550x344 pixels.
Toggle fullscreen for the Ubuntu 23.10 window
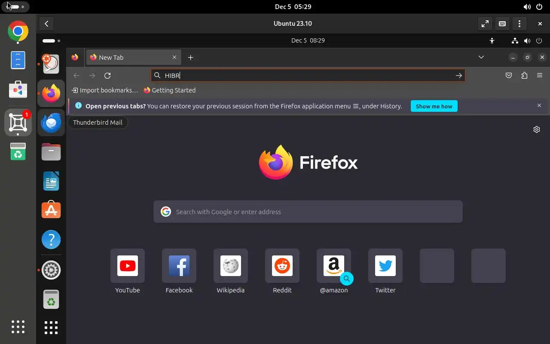click(485, 24)
